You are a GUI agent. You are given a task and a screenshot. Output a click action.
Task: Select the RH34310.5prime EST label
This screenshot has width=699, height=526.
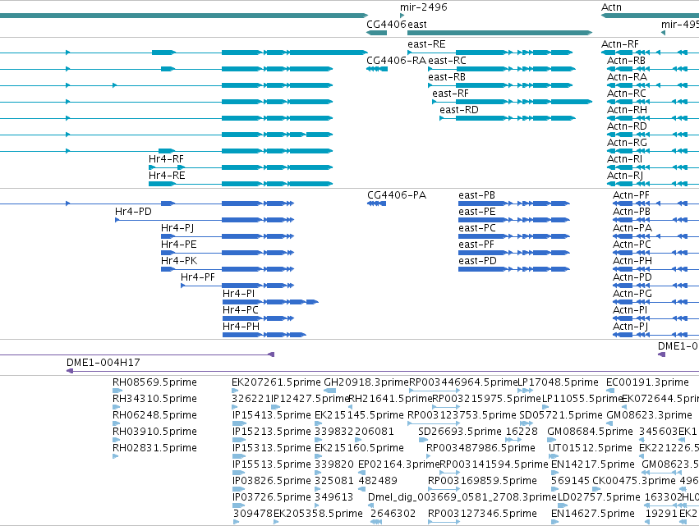point(154,399)
